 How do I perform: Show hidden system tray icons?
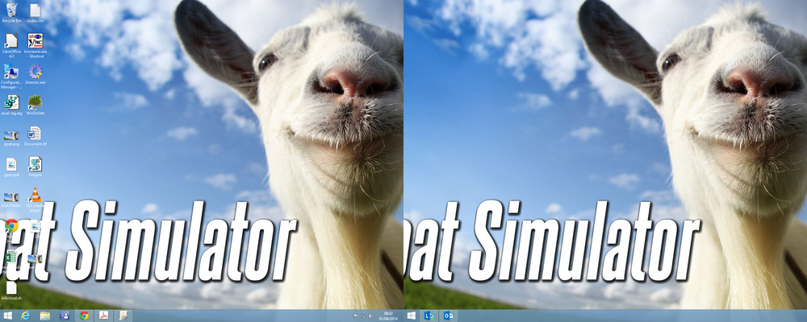pyautogui.click(x=348, y=316)
